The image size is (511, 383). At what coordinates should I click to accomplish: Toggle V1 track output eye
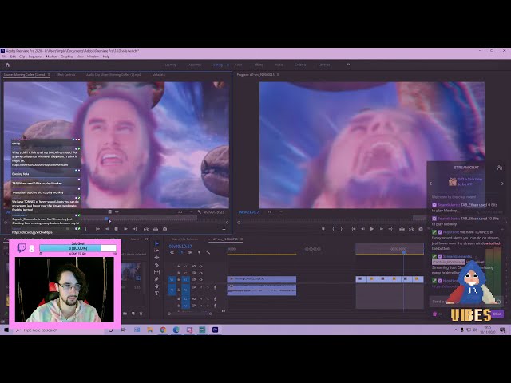(x=200, y=279)
